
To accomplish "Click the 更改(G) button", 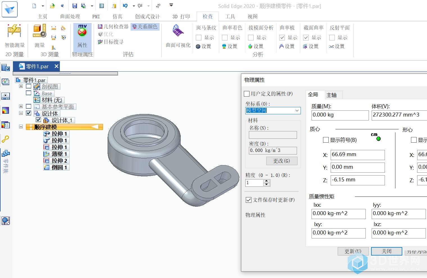I will [281, 161].
